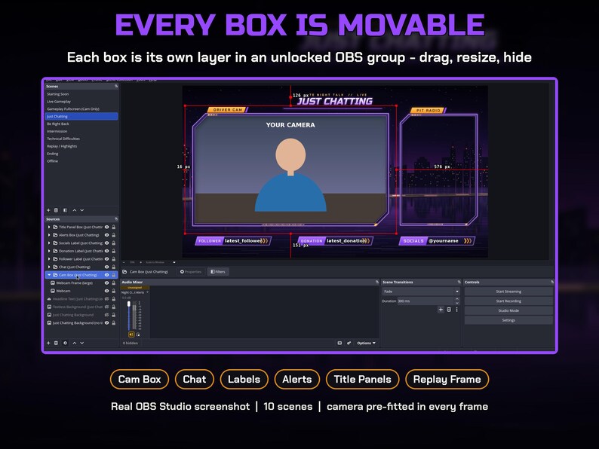This screenshot has width=599, height=449.
Task: Lock the Title Panel Box source
Action: [x=113, y=227]
